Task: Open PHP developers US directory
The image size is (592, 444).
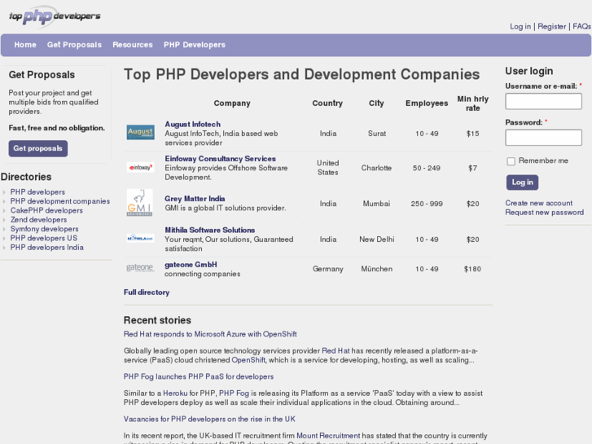Action: [44, 238]
